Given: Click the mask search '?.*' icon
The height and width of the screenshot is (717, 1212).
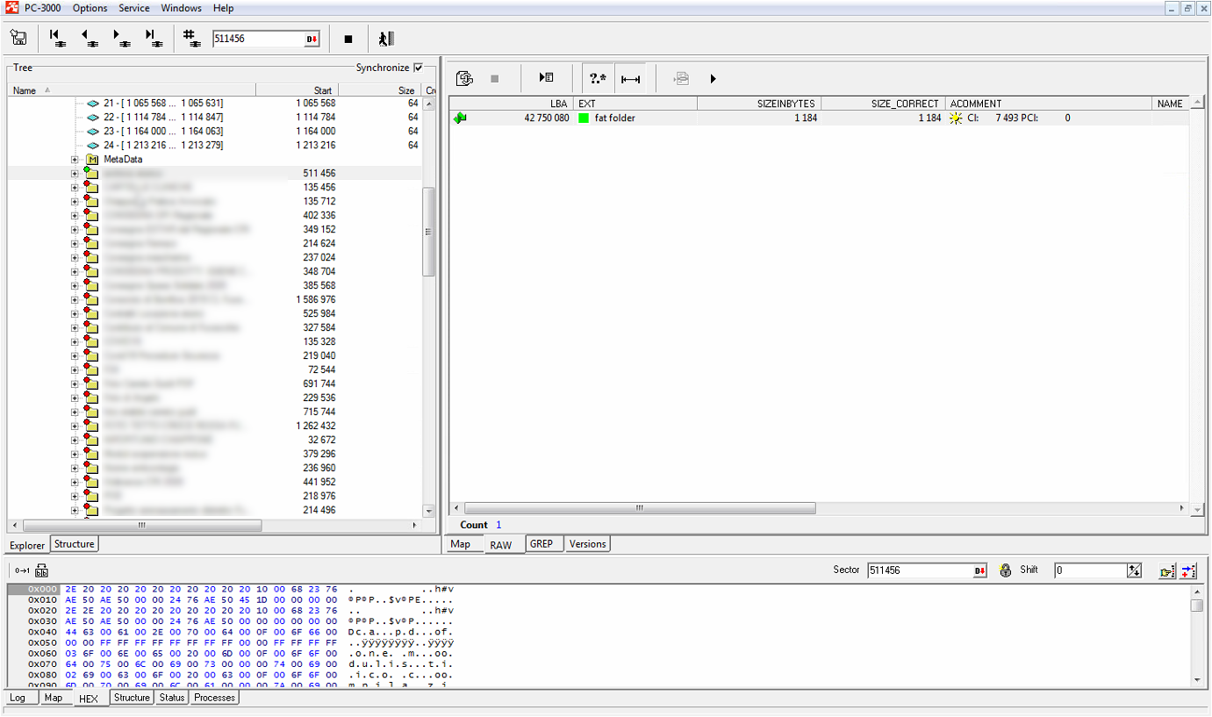Looking at the screenshot, I should [x=598, y=79].
